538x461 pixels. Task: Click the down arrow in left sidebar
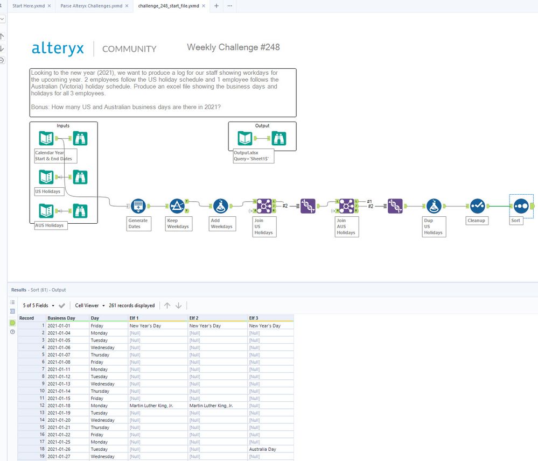pos(2,48)
